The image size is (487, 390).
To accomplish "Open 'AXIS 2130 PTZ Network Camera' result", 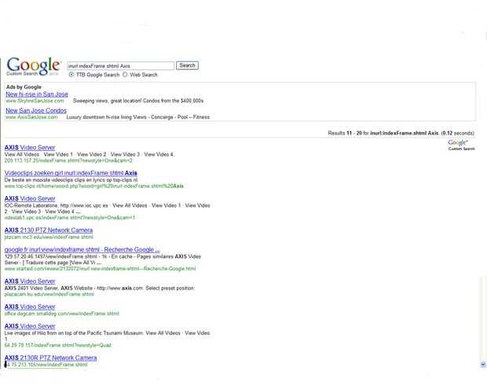I will tap(49, 230).
